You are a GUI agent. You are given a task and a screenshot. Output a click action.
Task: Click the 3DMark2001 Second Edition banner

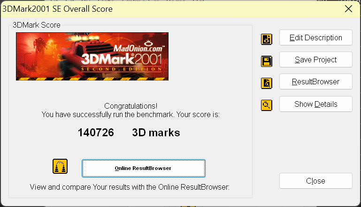click(92, 56)
